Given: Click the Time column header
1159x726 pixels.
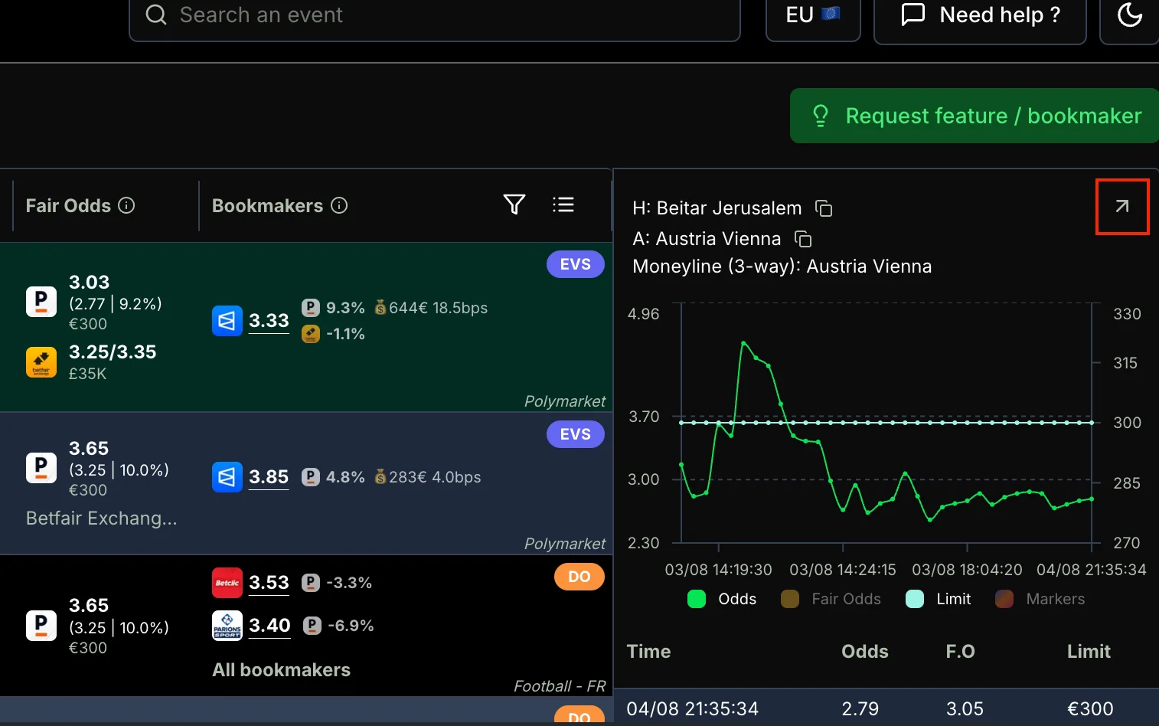Looking at the screenshot, I should point(648,652).
